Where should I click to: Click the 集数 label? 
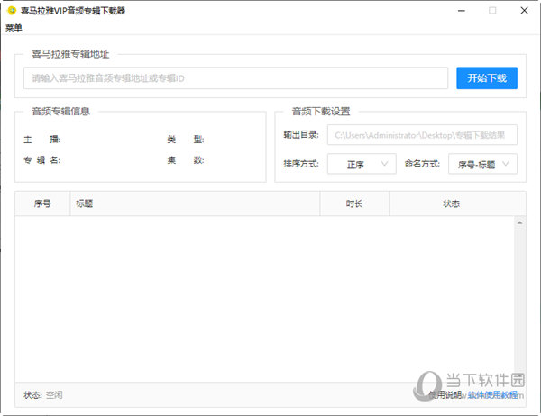pyautogui.click(x=186, y=160)
